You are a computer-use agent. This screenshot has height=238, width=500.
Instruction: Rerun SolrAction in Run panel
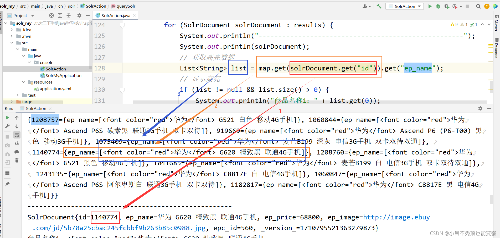click(x=7, y=118)
